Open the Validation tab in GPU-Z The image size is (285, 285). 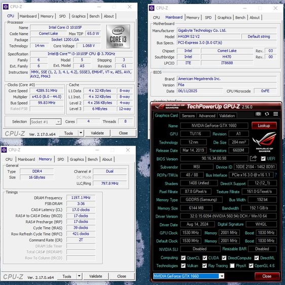click(x=227, y=116)
